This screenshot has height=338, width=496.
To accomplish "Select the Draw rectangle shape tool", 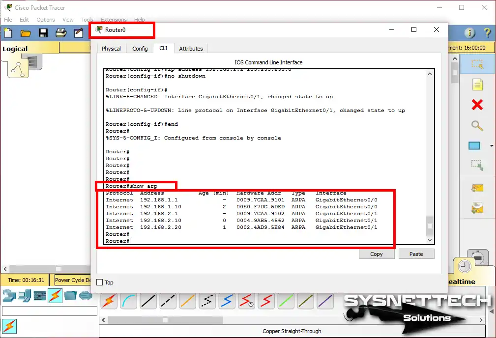I will tap(474, 146).
